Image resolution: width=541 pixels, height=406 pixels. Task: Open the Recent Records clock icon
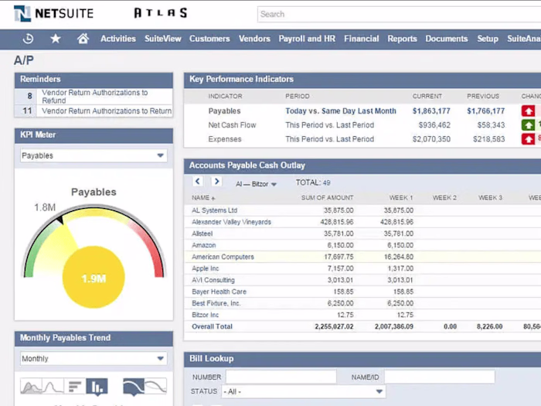point(28,39)
